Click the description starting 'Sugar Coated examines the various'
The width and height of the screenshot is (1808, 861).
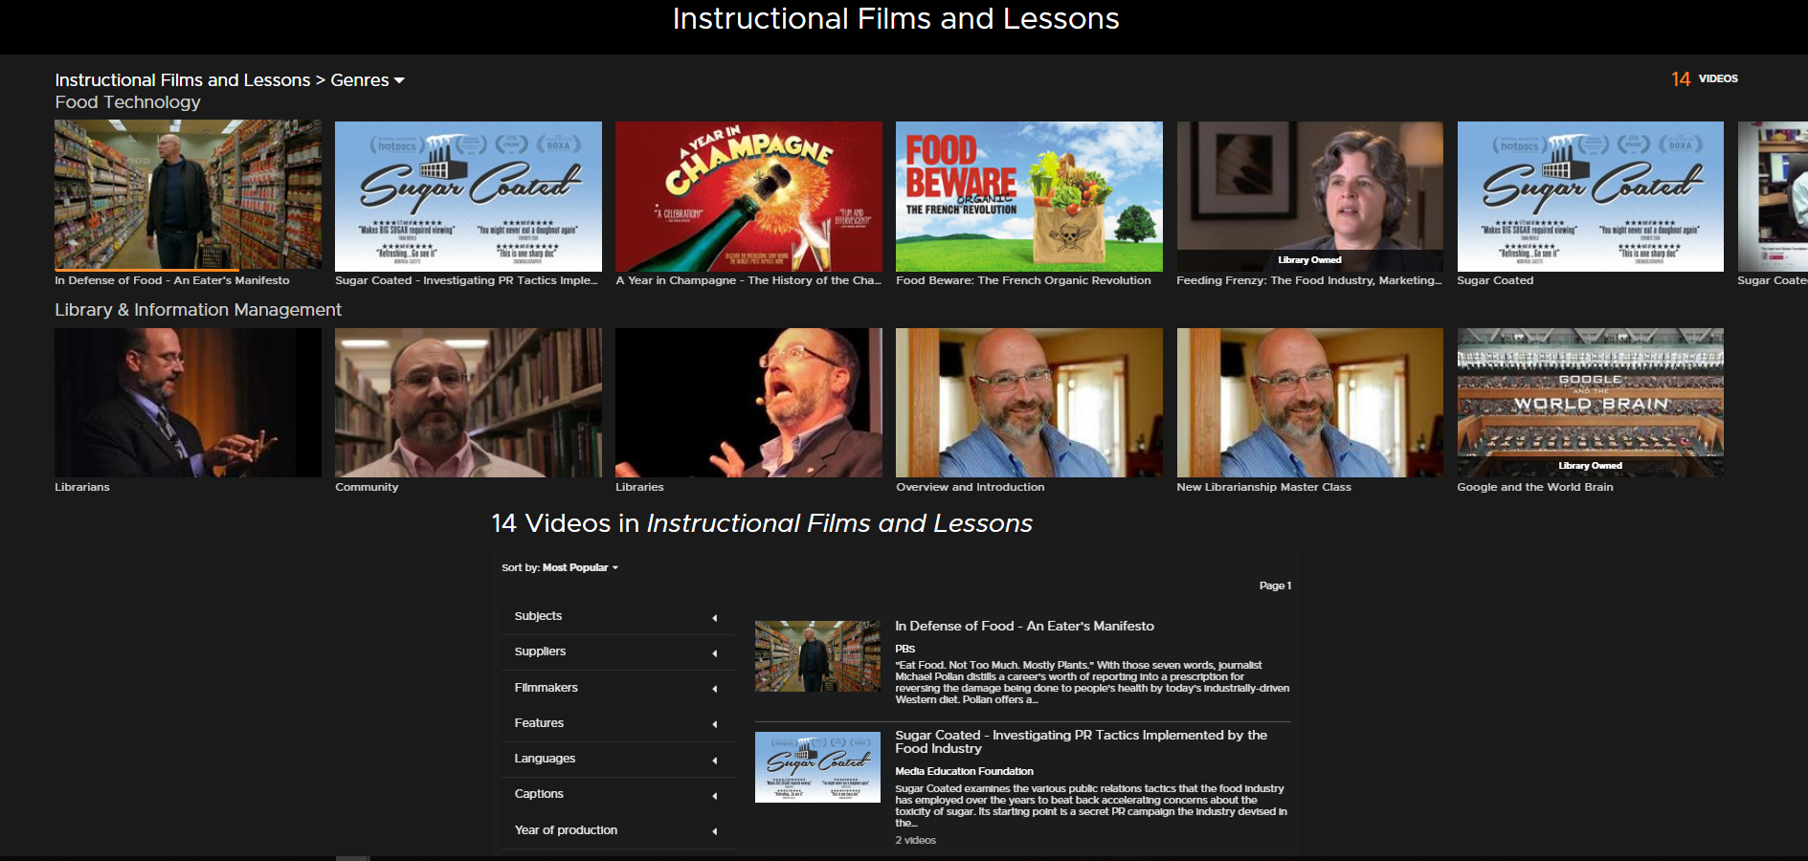pos(1091,806)
